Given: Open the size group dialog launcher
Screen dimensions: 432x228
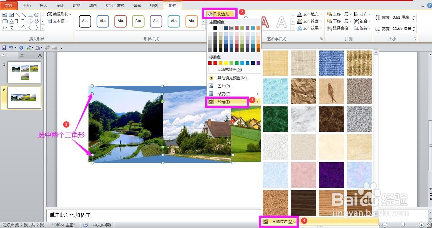Looking at the screenshot, I should click(415, 39).
